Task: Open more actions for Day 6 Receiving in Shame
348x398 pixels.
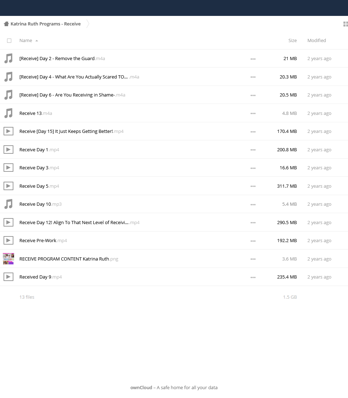Action: [x=253, y=95]
